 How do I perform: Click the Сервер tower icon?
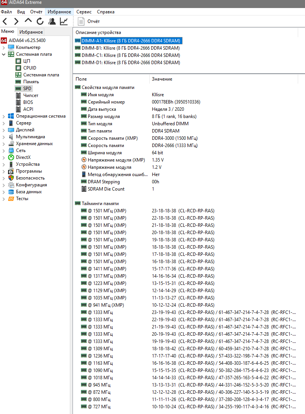tap(11, 123)
